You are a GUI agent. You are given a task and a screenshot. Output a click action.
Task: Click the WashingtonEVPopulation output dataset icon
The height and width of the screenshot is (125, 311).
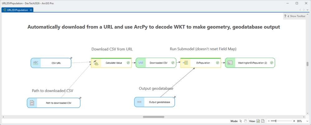(x=230, y=63)
